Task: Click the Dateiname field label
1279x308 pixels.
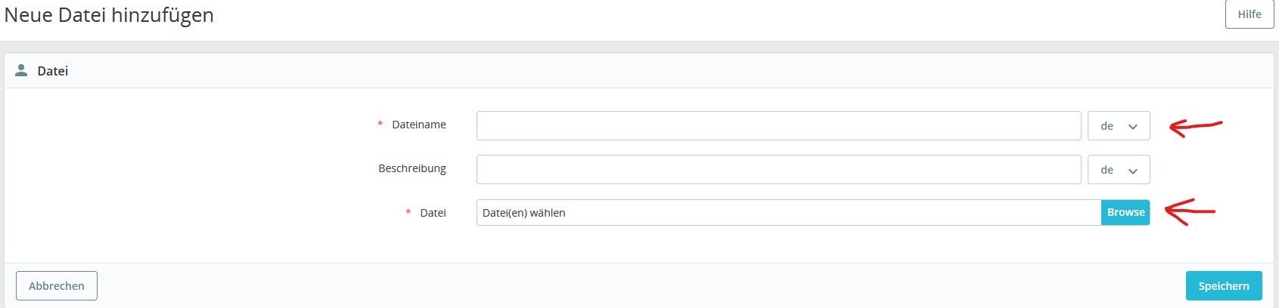Action: click(418, 125)
